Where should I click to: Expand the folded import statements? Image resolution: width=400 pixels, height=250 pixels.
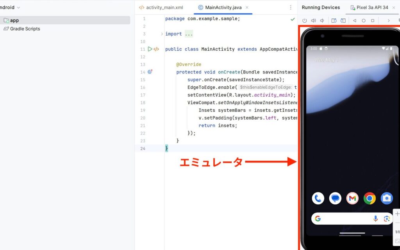click(x=162, y=34)
